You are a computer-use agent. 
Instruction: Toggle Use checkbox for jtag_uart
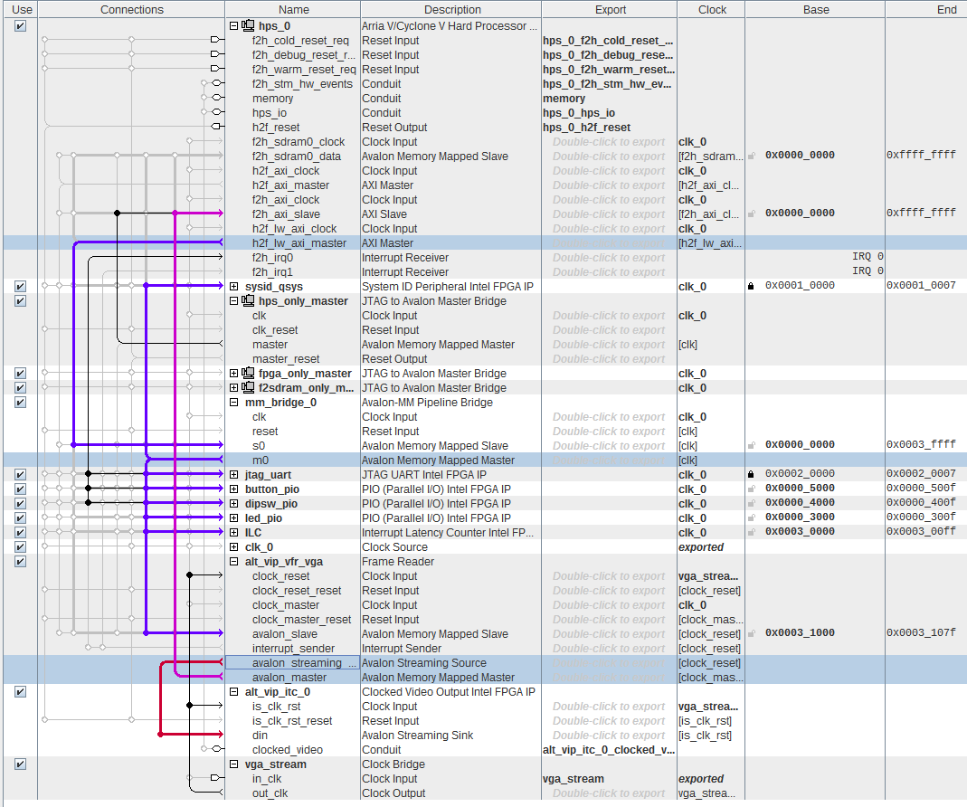tap(20, 474)
